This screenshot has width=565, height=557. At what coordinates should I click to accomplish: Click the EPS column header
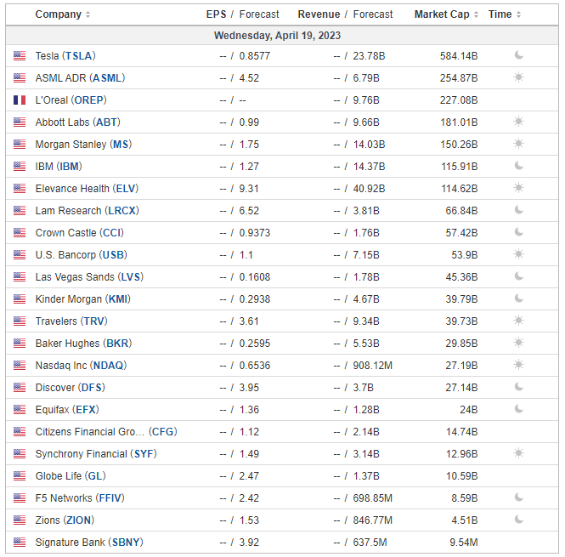tap(216, 14)
